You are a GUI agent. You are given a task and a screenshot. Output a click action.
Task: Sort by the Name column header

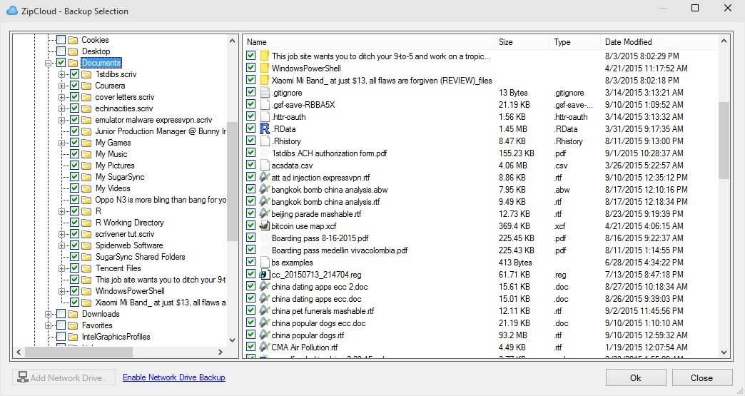click(369, 42)
